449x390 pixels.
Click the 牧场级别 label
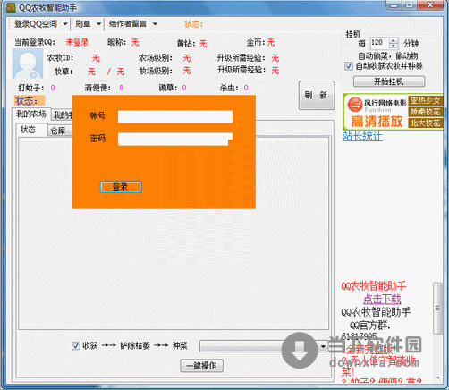(x=156, y=71)
